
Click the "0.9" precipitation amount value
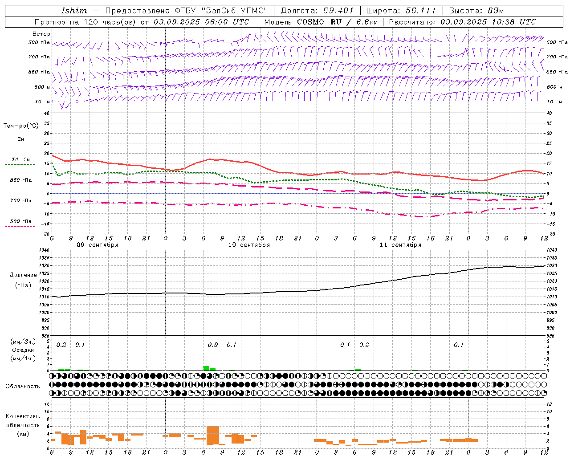click(x=213, y=345)
